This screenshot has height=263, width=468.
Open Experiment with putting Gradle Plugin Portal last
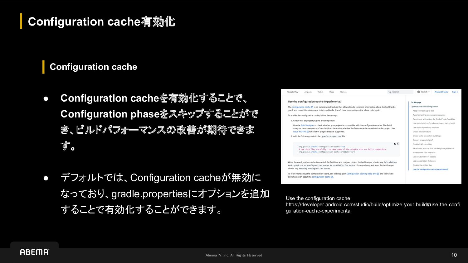(x=434, y=119)
